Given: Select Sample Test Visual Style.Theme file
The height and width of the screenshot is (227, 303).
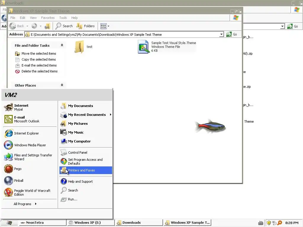Looking at the screenshot, I should 167,47.
